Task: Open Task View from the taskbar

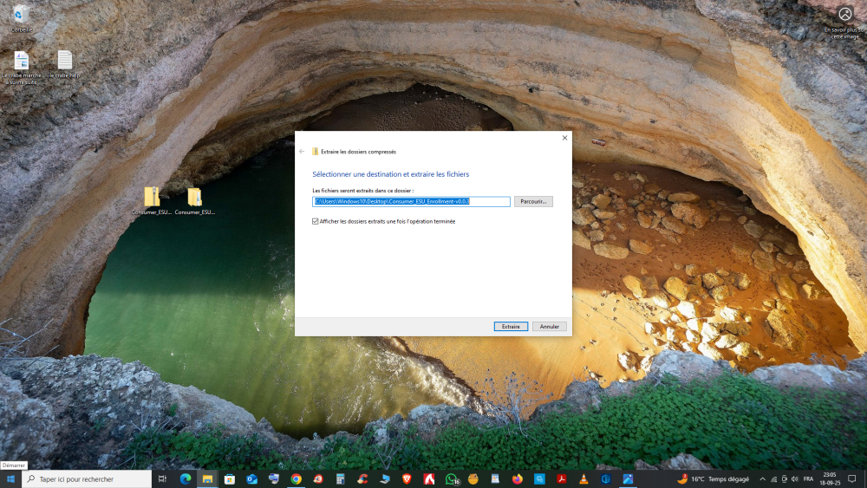Action: (x=162, y=478)
